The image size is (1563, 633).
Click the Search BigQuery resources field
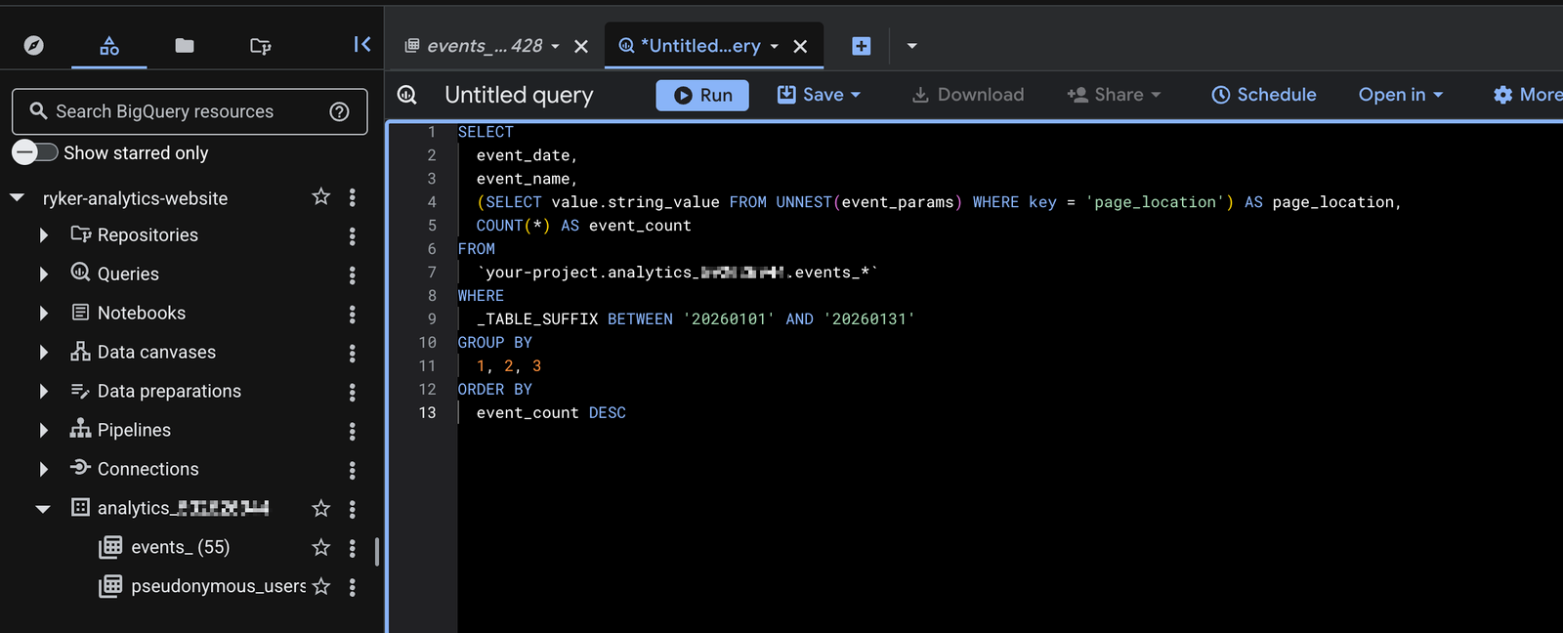[x=189, y=111]
